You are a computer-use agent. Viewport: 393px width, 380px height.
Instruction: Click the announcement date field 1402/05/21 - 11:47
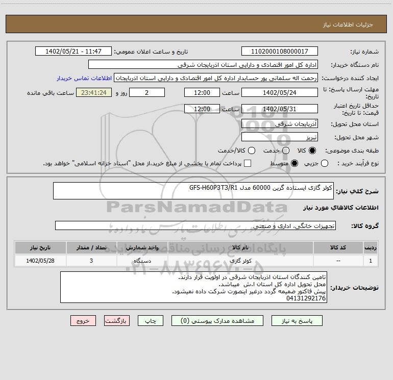point(73,52)
